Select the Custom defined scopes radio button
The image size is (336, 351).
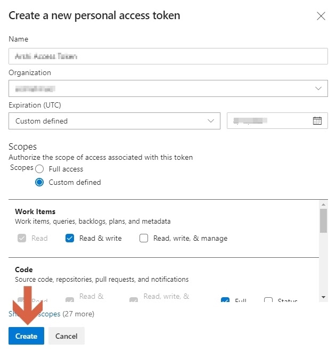click(39, 182)
